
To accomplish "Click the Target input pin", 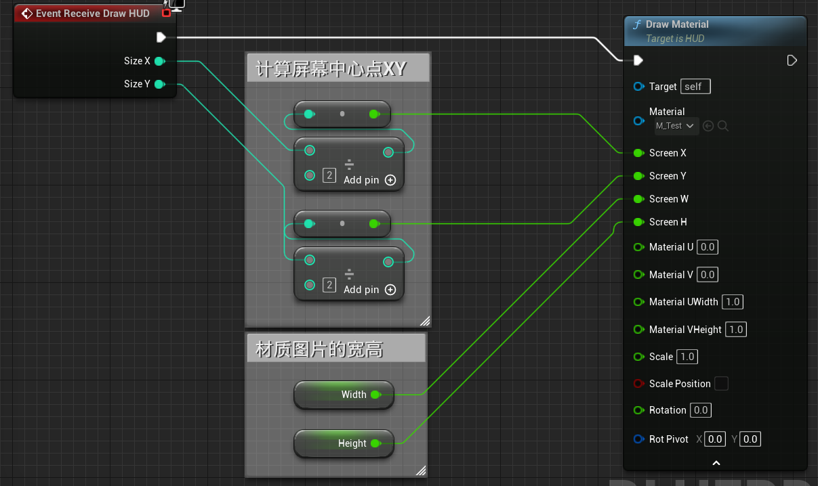I will [638, 87].
